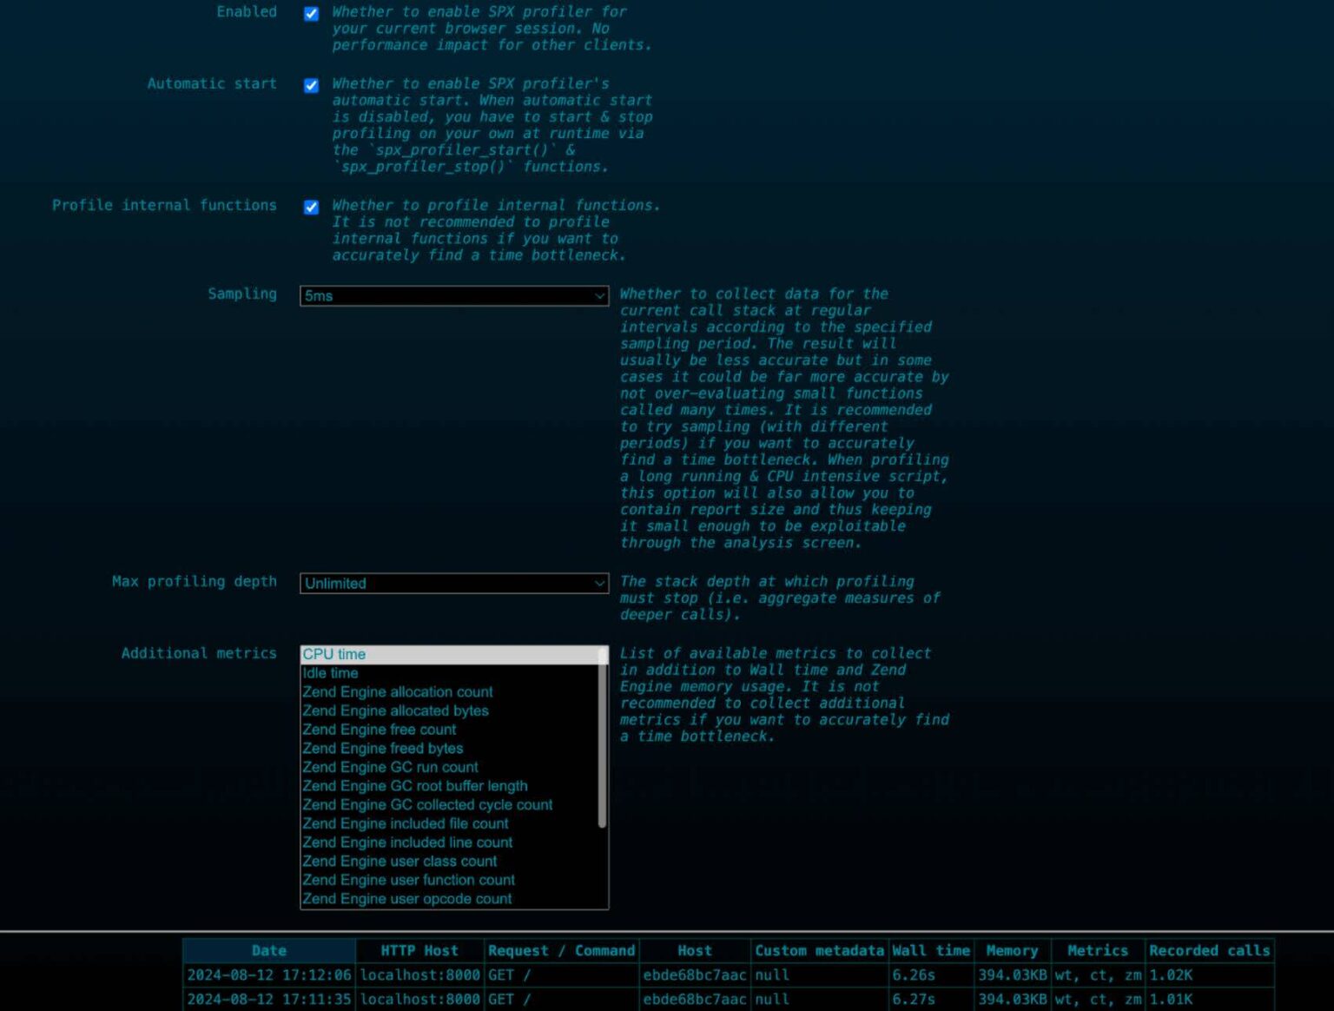The width and height of the screenshot is (1334, 1011).
Task: Sort reports by Wall time column
Action: [x=930, y=950]
